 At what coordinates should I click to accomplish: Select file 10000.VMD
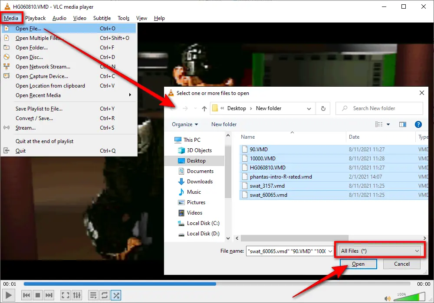(x=333, y=158)
